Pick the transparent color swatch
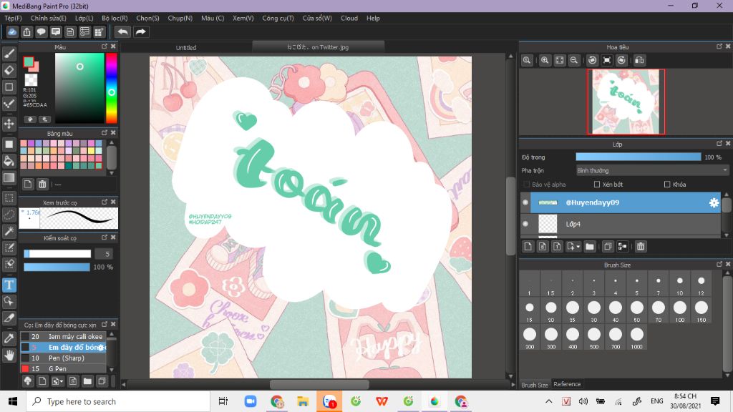This screenshot has width=733, height=412. tap(31, 79)
